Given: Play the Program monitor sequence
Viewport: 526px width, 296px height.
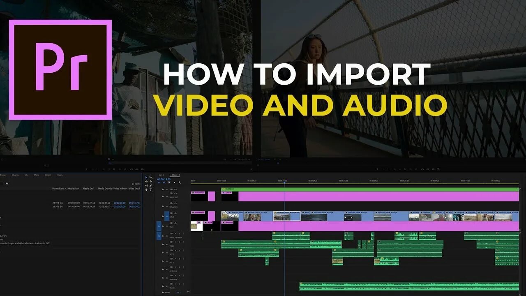Looking at the screenshot, I should pos(405,169).
